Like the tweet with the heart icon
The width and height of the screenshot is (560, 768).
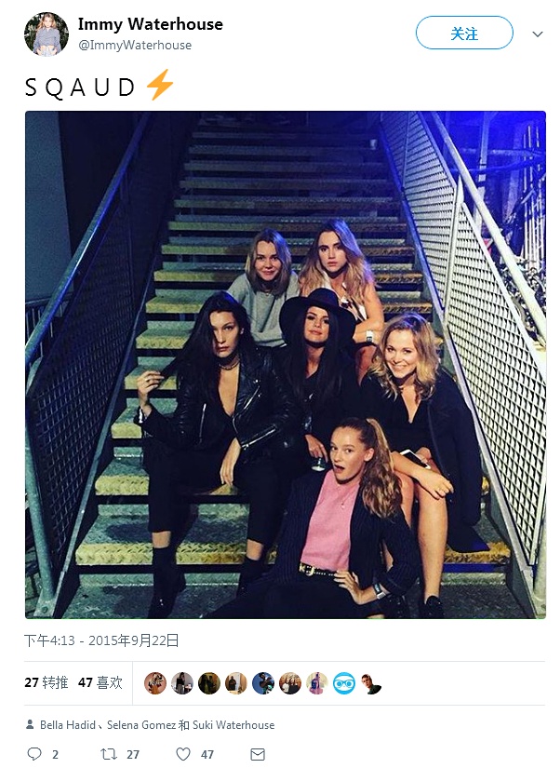183,754
